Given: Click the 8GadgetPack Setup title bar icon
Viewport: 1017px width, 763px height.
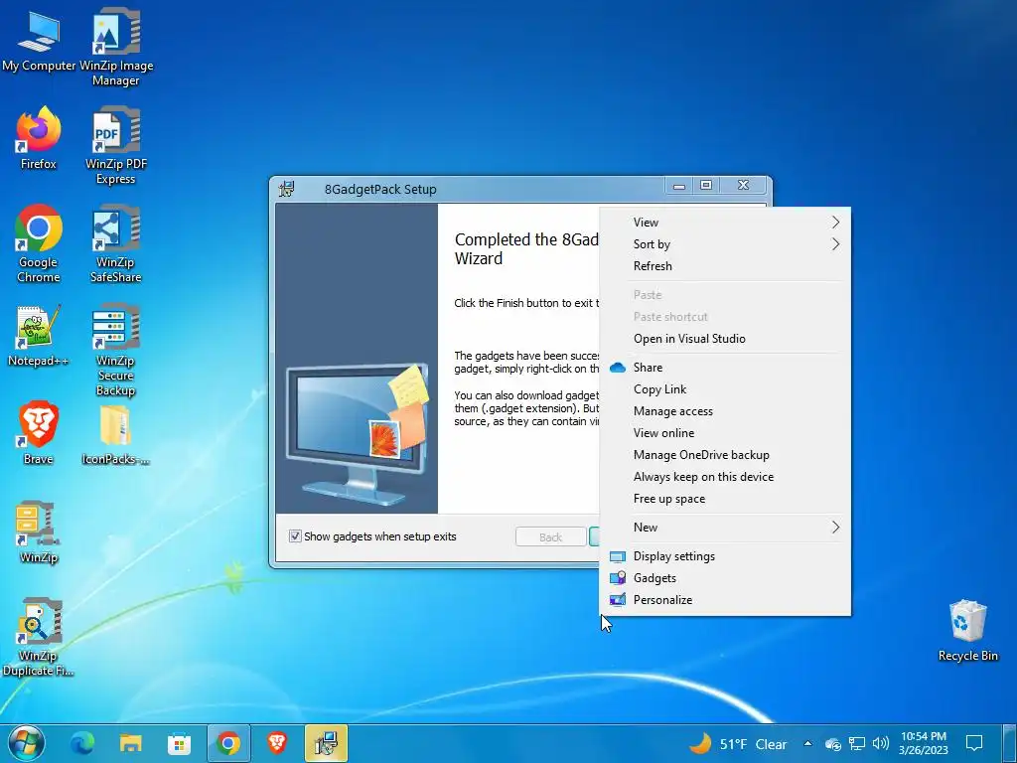Looking at the screenshot, I should tap(286, 190).
